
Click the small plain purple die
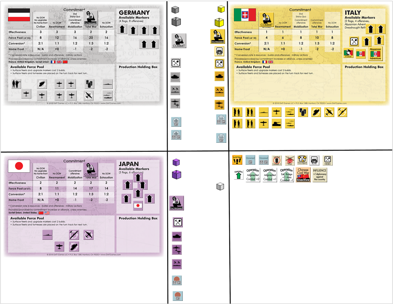click(176, 162)
